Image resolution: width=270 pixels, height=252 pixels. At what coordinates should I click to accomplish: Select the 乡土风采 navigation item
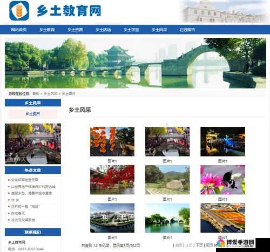point(159,30)
